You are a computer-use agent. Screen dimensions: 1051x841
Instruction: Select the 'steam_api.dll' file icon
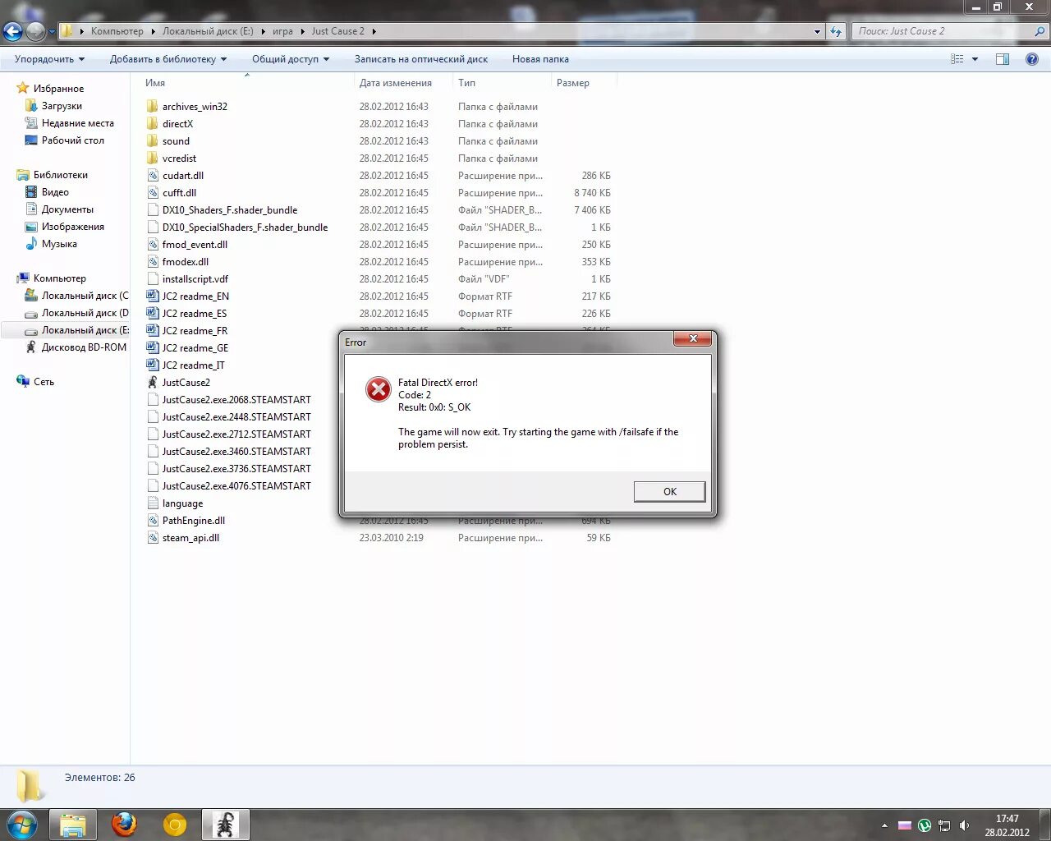coord(153,538)
